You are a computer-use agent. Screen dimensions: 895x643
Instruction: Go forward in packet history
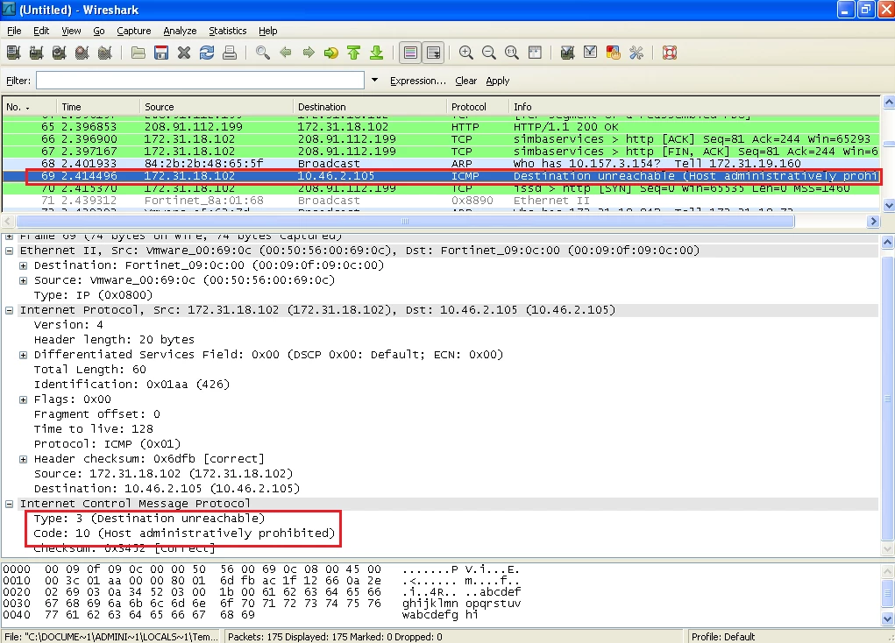pos(309,53)
